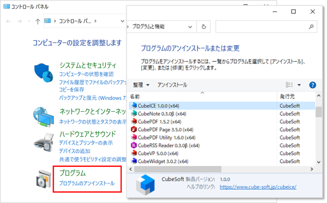Click the scroll down arrow of program list
Image resolution: width=327 pixels, height=203 pixels.
pyautogui.click(x=319, y=162)
